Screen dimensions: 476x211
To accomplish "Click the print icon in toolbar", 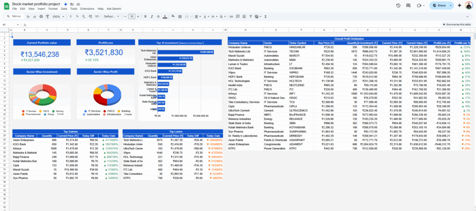I will (41, 16).
